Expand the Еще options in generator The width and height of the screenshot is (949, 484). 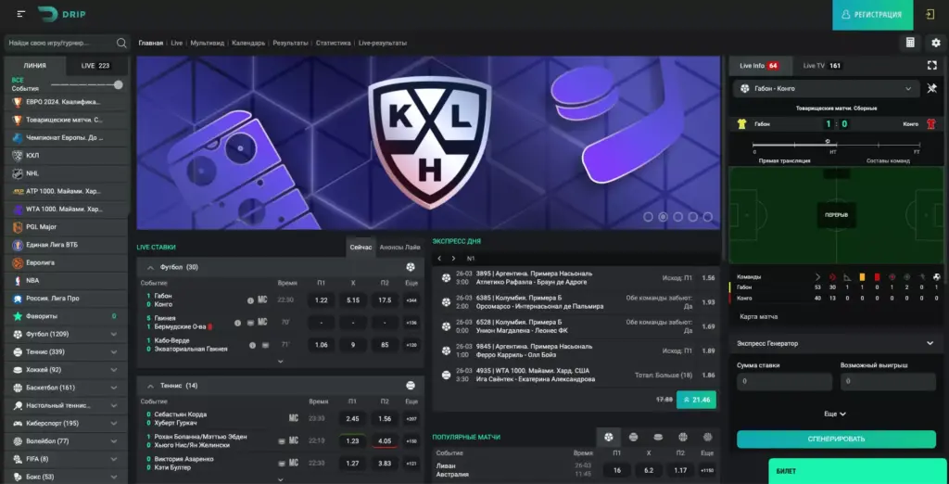[835, 414]
